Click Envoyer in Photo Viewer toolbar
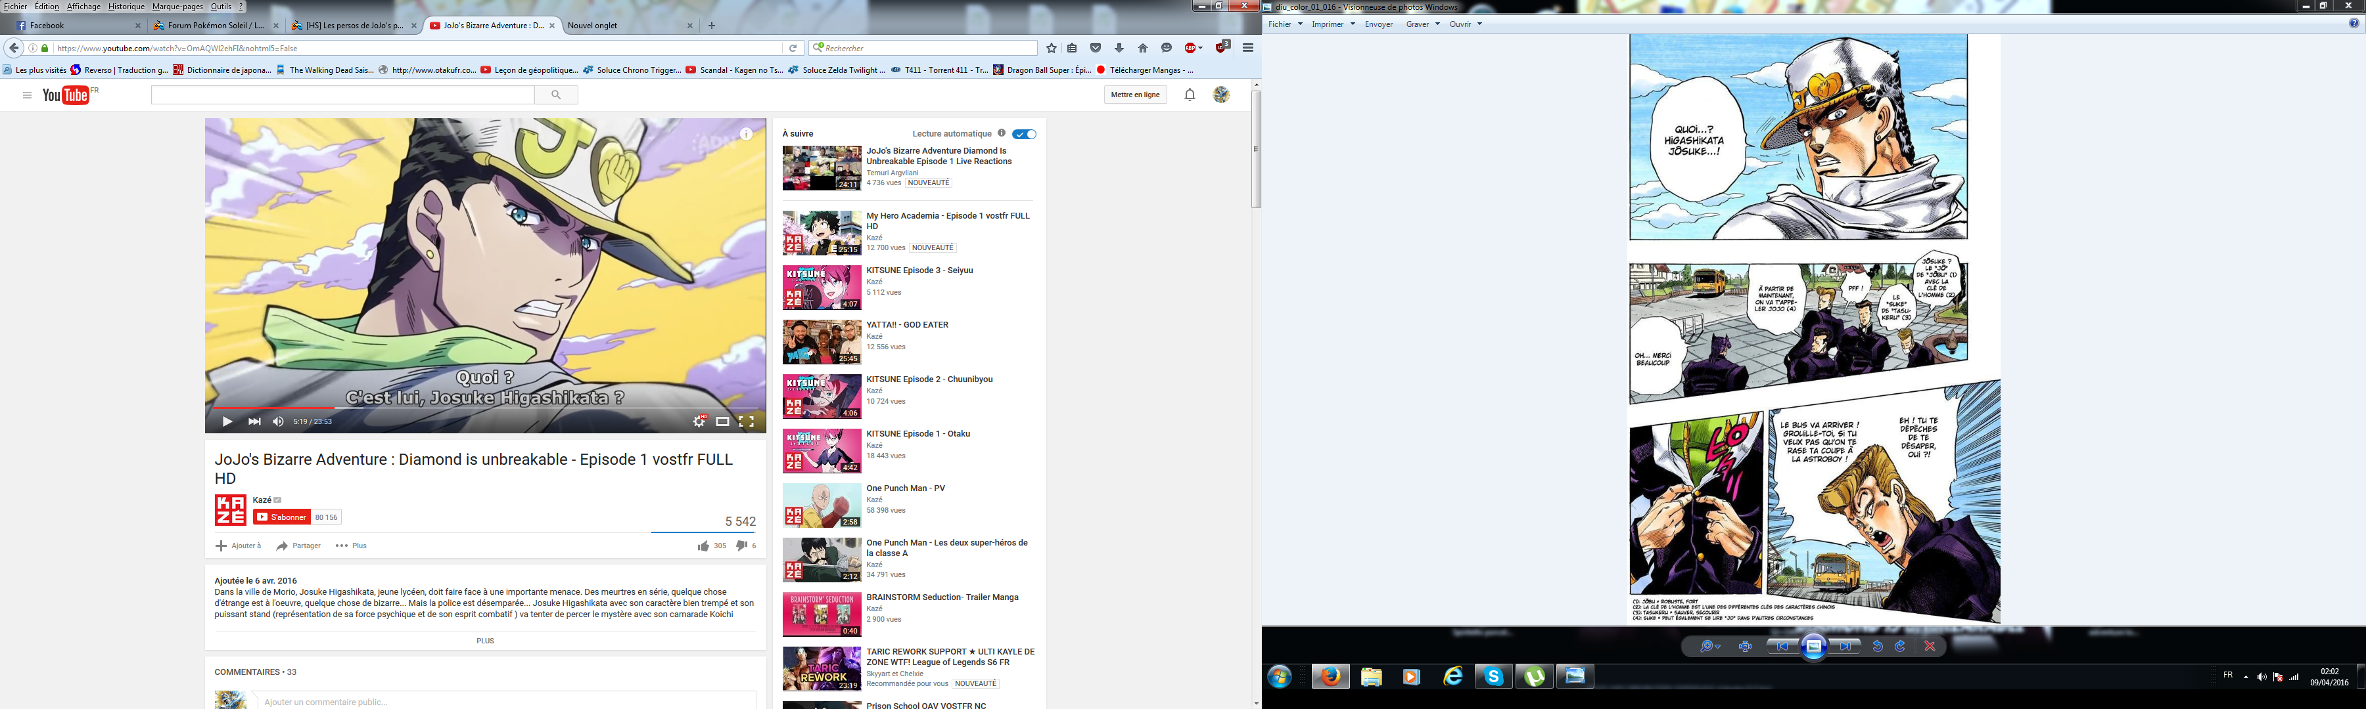The image size is (2366, 709). [1379, 24]
